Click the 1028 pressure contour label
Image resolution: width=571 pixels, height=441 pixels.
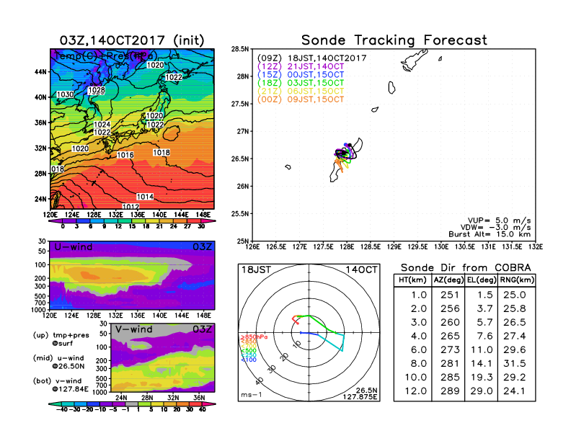click(97, 90)
